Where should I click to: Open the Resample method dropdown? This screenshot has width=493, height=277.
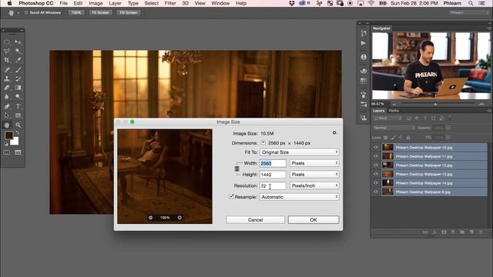tap(300, 197)
